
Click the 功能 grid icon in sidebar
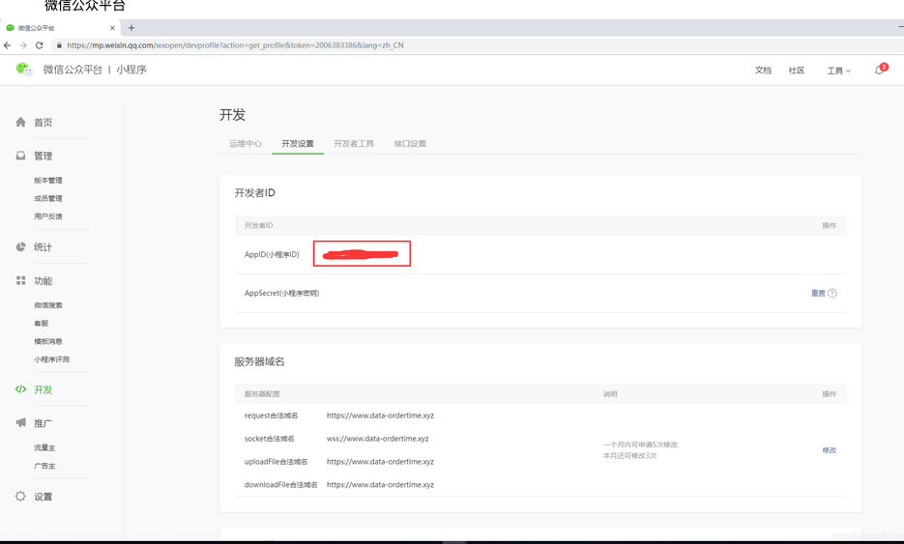tap(20, 280)
